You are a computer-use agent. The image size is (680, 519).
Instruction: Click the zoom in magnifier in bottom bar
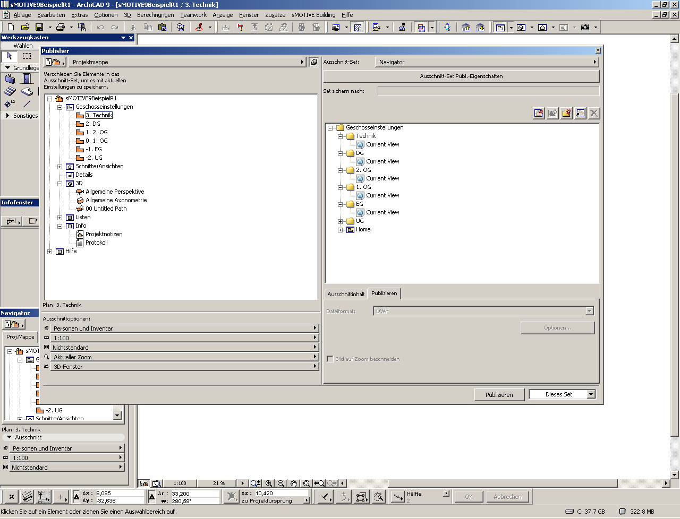click(x=269, y=483)
